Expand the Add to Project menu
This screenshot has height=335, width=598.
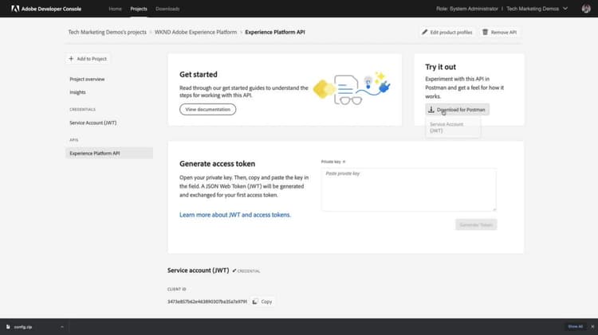[88, 59]
